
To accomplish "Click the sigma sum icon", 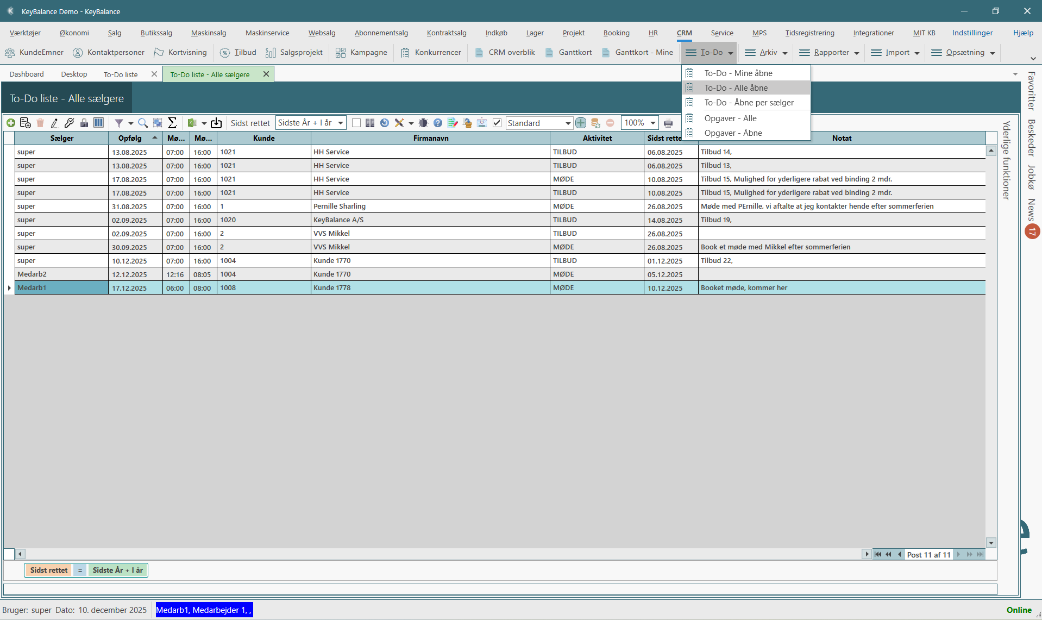I will click(x=172, y=123).
